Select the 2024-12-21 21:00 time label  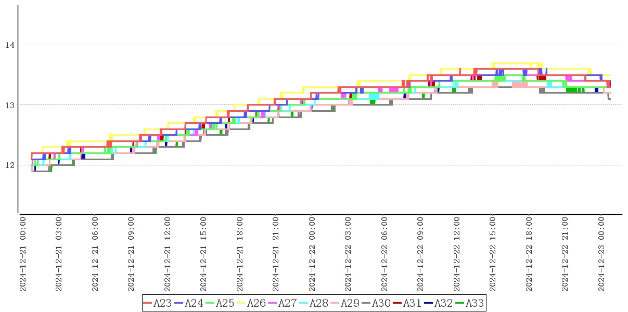(276, 254)
